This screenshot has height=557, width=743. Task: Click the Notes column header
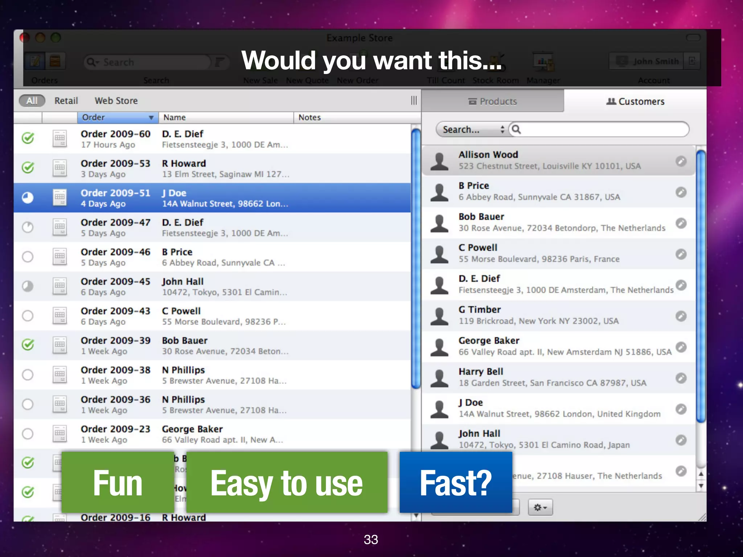(357, 117)
